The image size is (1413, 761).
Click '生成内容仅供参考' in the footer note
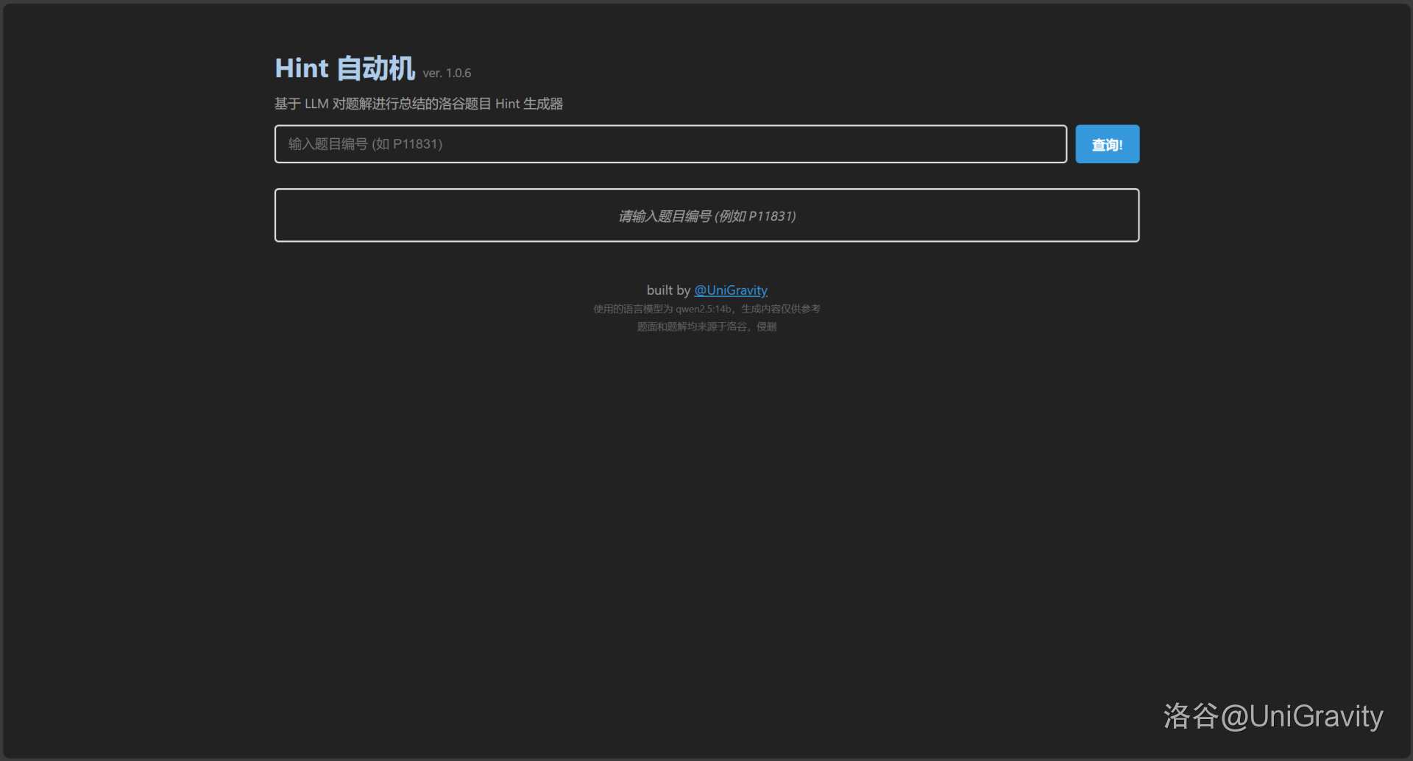click(x=780, y=309)
